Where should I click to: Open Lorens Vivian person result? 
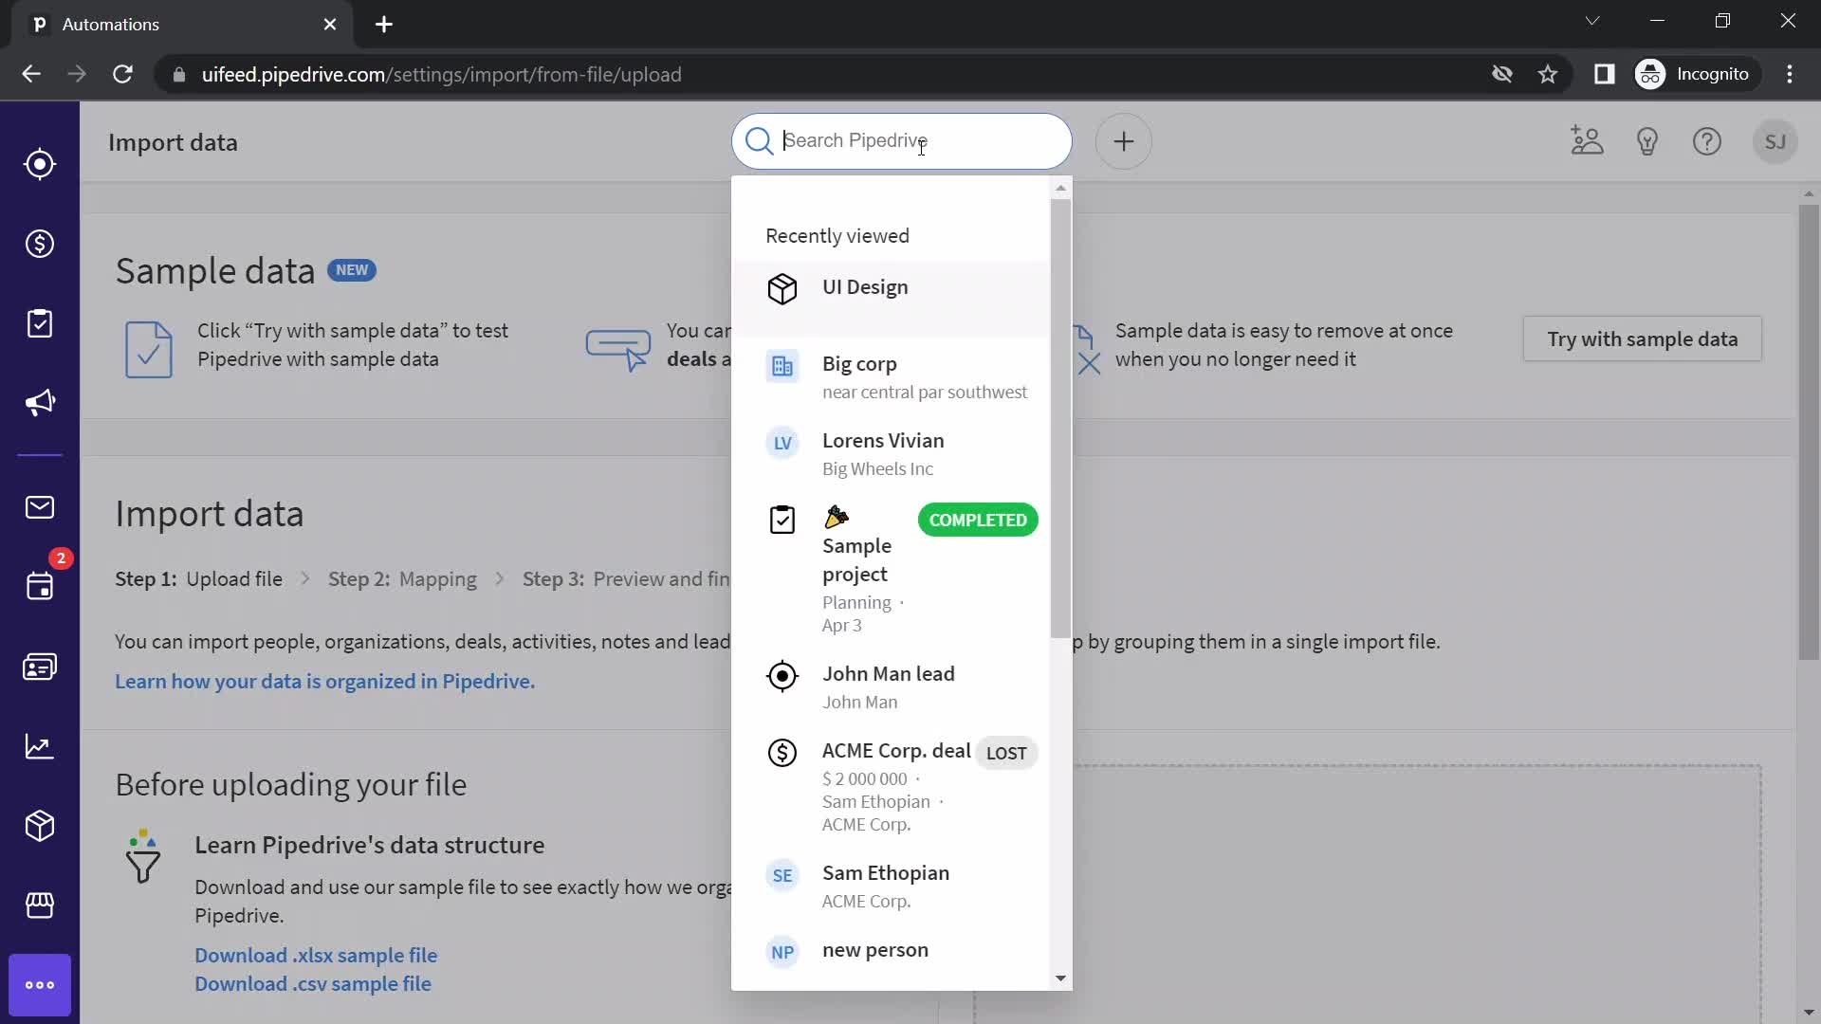coord(891,453)
